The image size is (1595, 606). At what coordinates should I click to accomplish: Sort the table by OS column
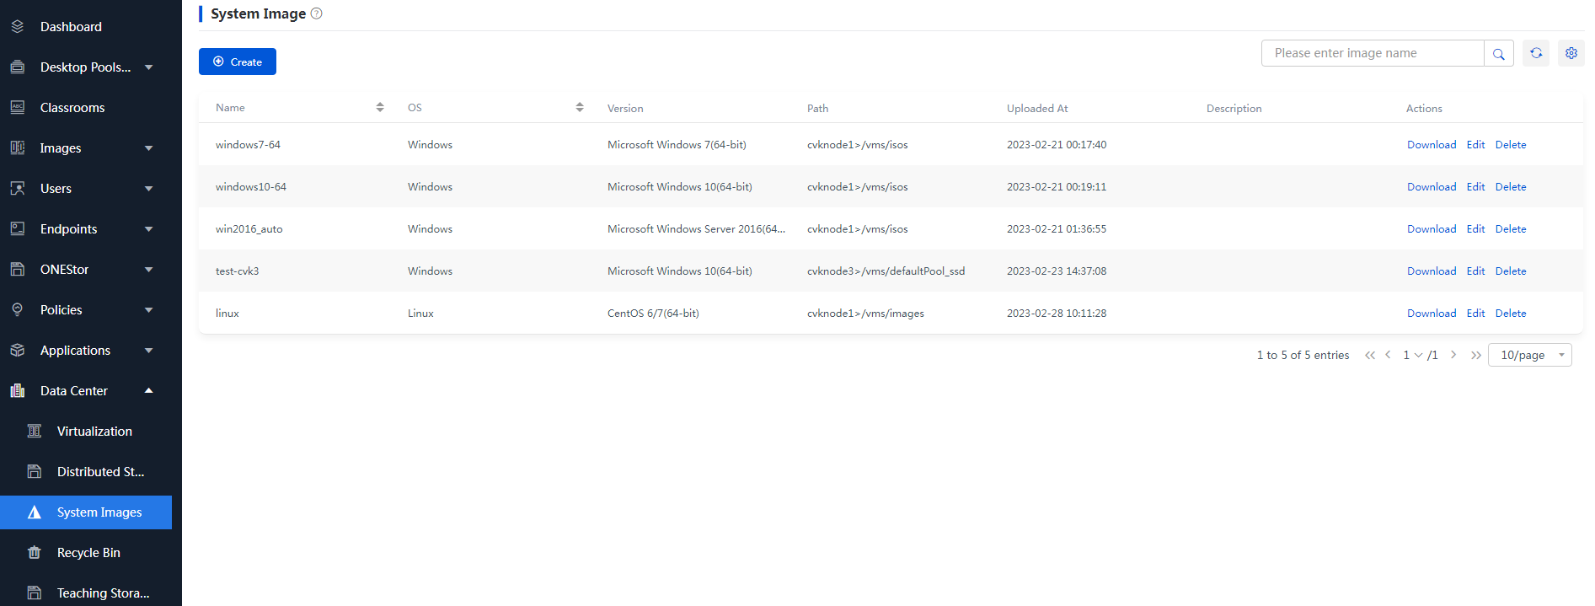pyautogui.click(x=580, y=107)
